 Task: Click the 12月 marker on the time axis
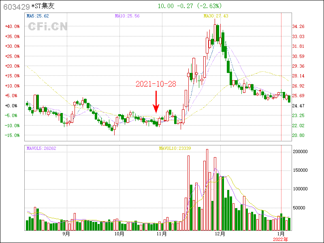point(220,234)
